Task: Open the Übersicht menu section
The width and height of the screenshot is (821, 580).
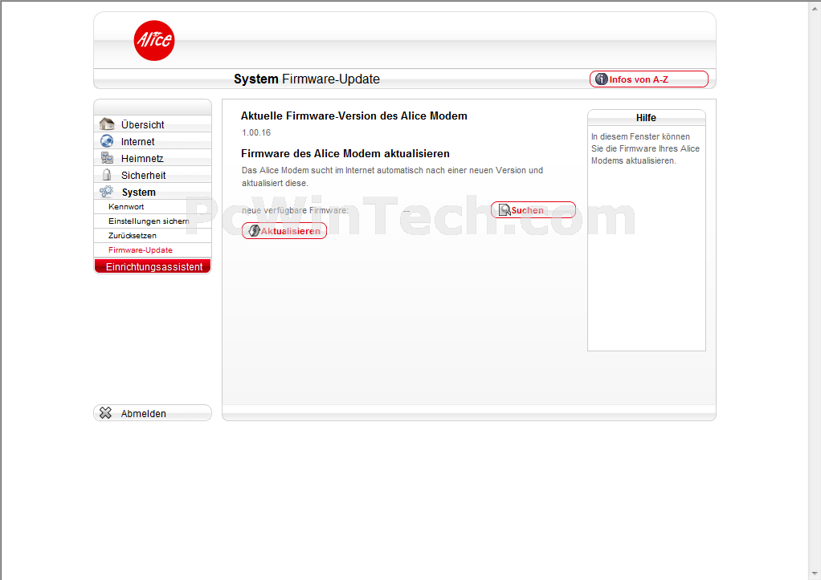Action: pyautogui.click(x=153, y=124)
